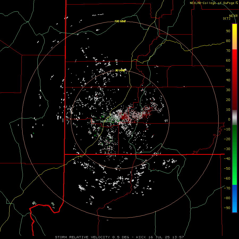
Task: Click the positive 30 knot scale label
Action: [x=228, y=90]
